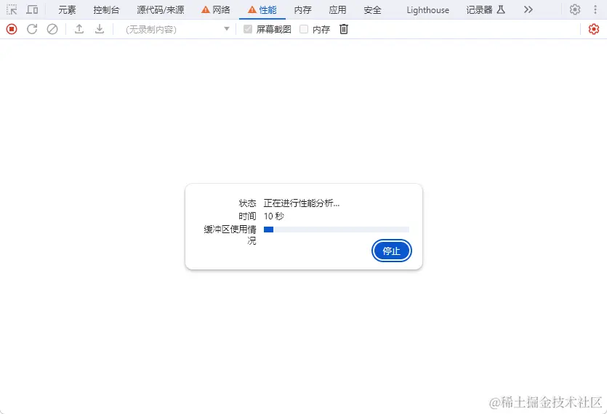
Task: Click the buffer usage progress bar
Action: [x=337, y=230]
